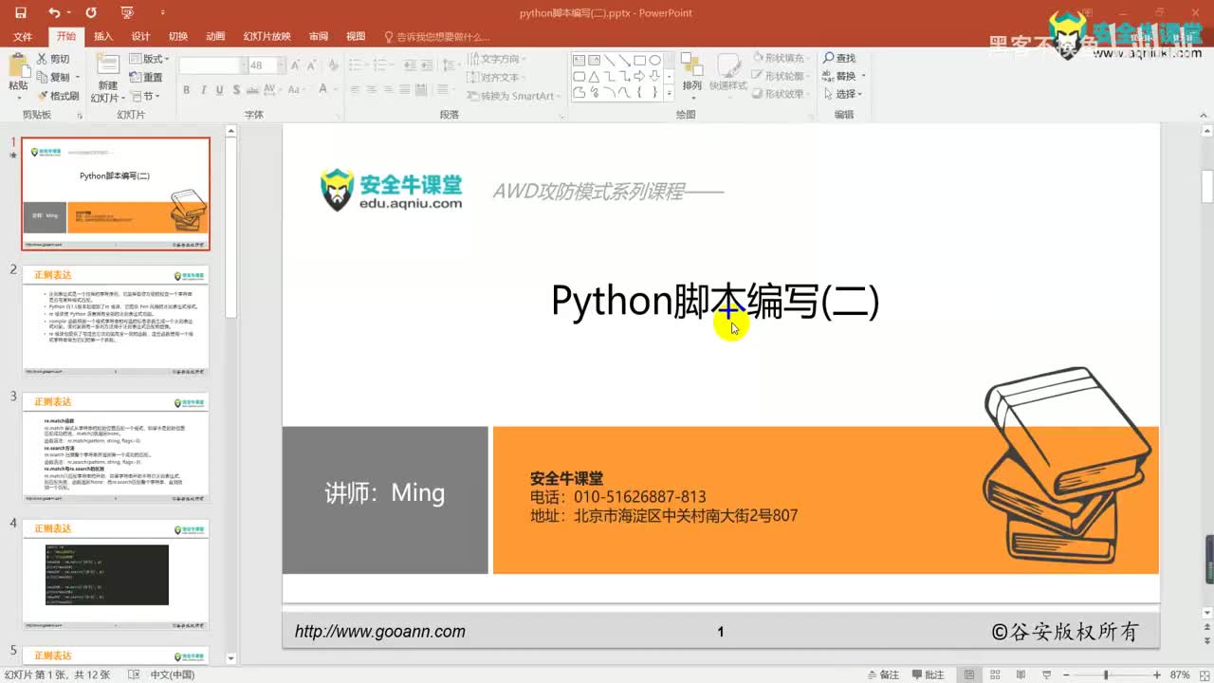The height and width of the screenshot is (683, 1214).
Task: Select the right arrow shape in gallery
Action: tap(639, 76)
